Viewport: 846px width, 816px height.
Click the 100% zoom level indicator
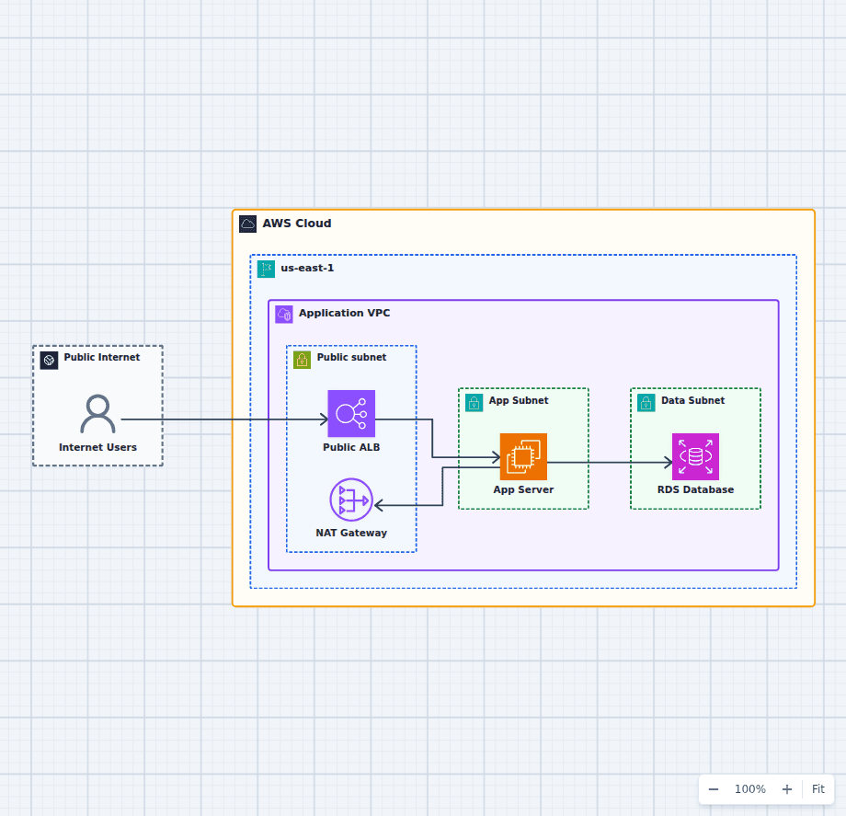(750, 789)
